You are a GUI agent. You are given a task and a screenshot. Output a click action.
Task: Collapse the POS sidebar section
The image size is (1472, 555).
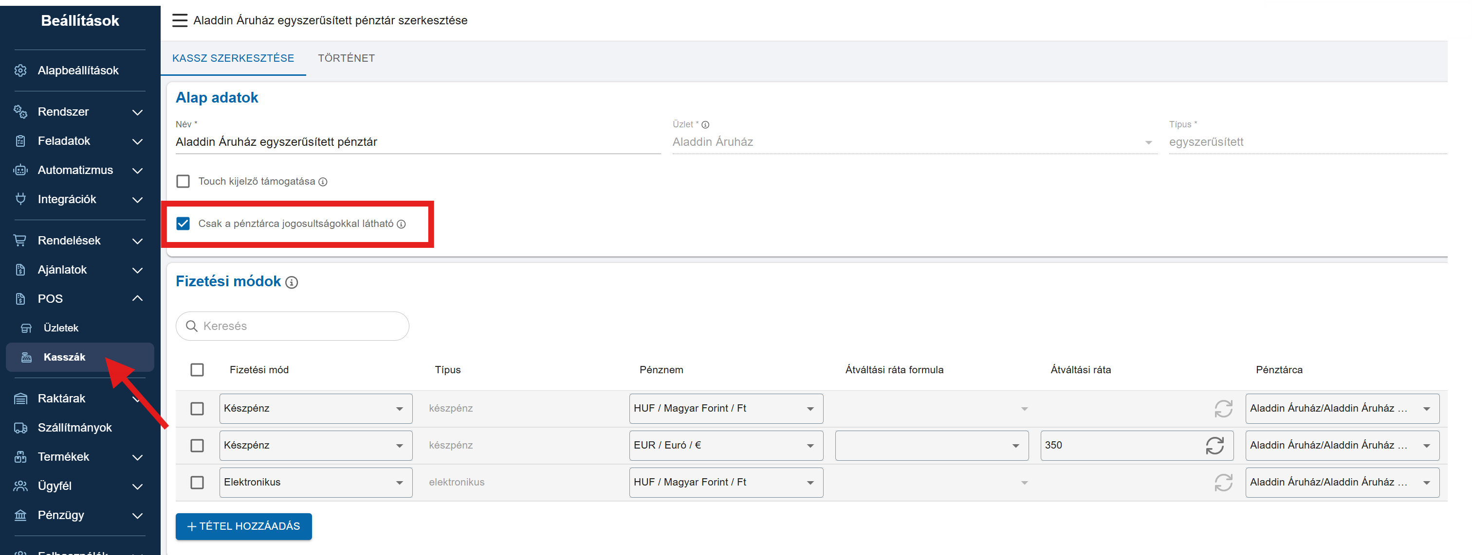pos(137,299)
